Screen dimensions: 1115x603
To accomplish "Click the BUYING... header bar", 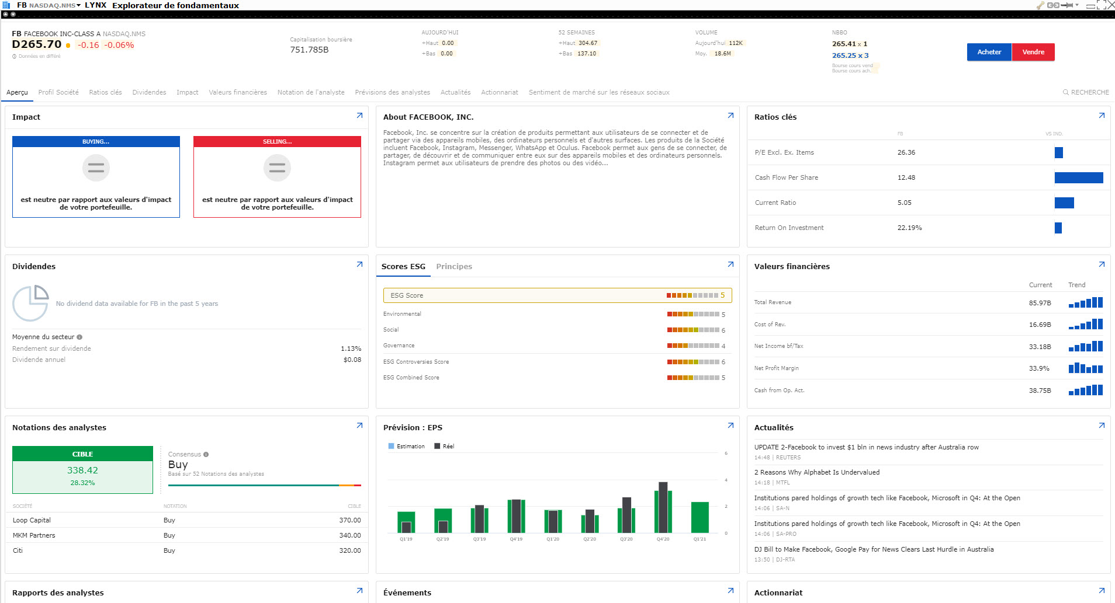I will tap(96, 142).
